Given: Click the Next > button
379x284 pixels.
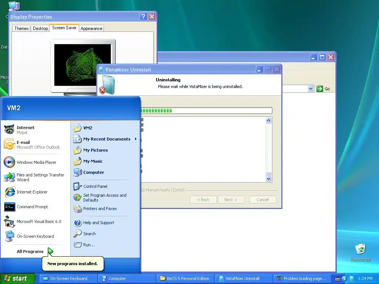Looking at the screenshot, I should point(231,199).
